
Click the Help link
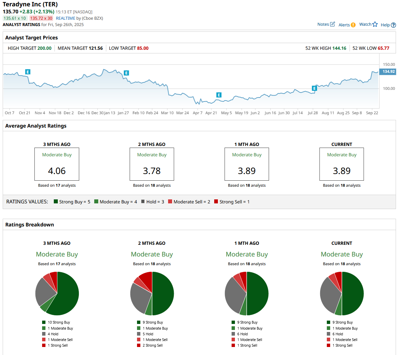click(385, 25)
